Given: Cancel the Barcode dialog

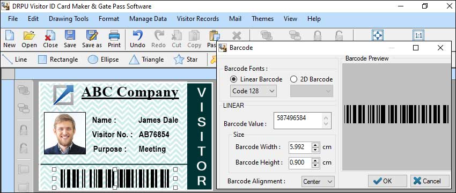Looking at the screenshot, I should pyautogui.click(x=430, y=181).
